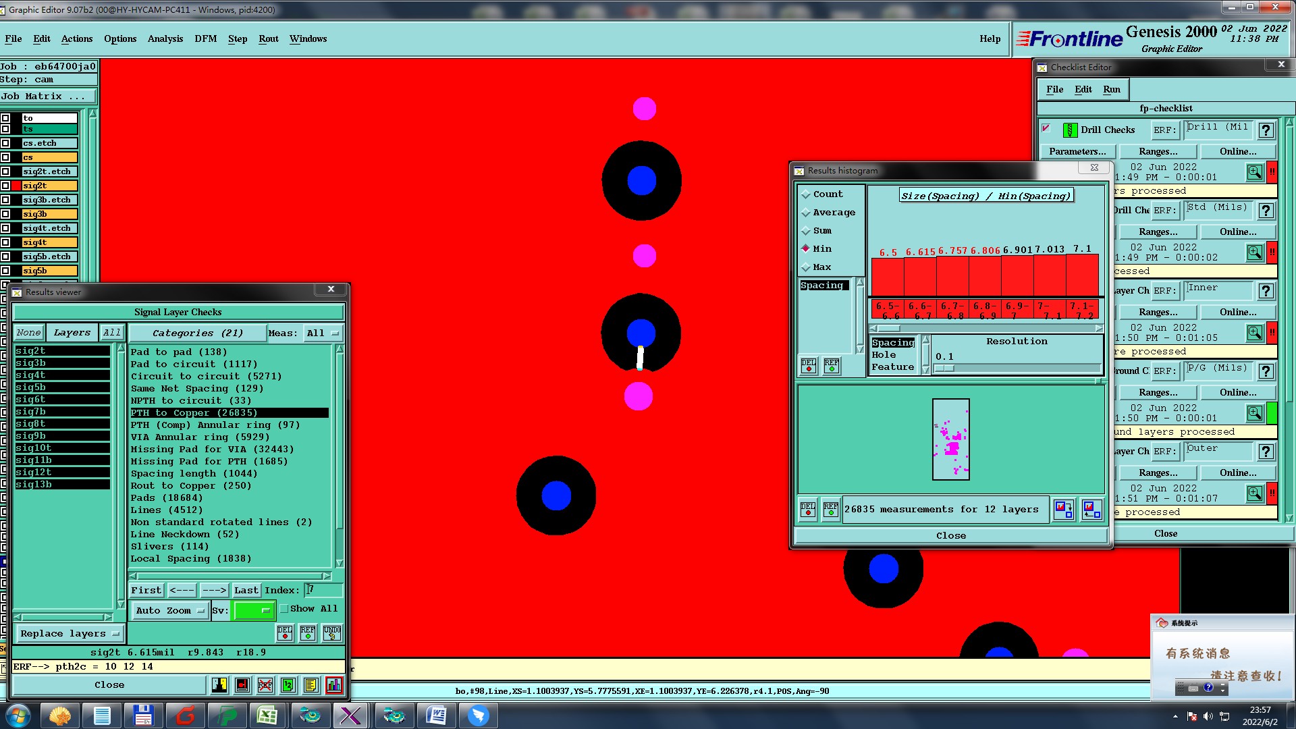Image resolution: width=1296 pixels, height=729 pixels.
Task: Click the Drill Checks magnifier results icon
Action: pyautogui.click(x=1254, y=172)
